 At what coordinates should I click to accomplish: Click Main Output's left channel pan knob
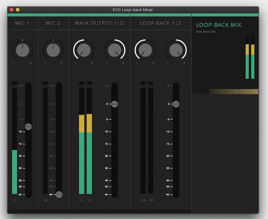click(x=84, y=50)
